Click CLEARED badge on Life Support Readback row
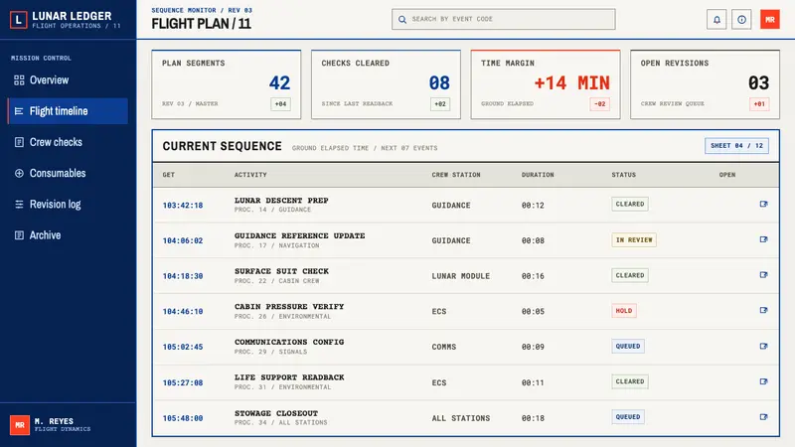The height and width of the screenshot is (447, 795). 630,381
